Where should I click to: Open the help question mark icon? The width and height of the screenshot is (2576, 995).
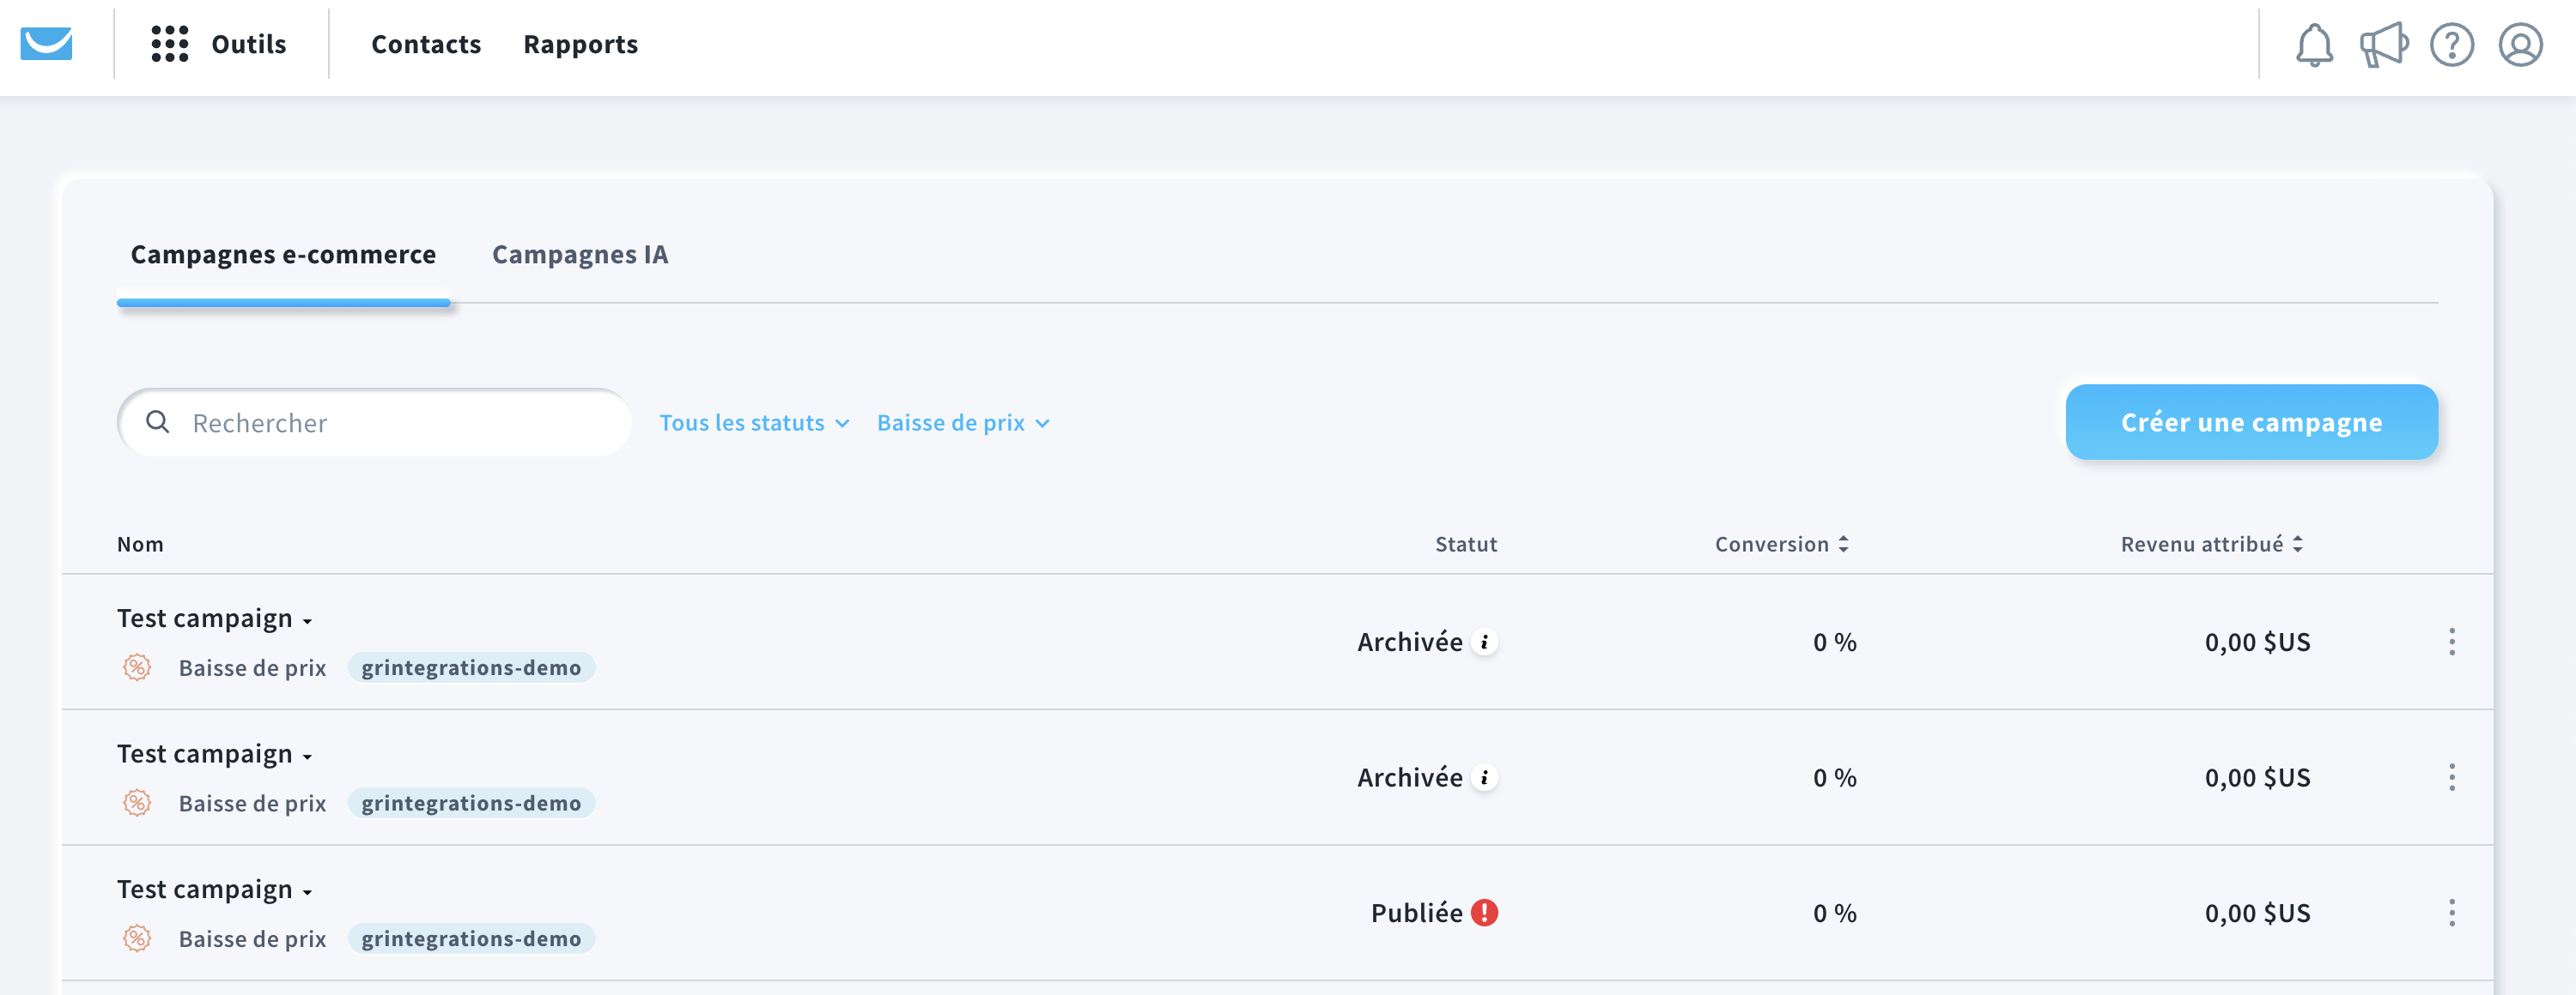click(x=2451, y=46)
